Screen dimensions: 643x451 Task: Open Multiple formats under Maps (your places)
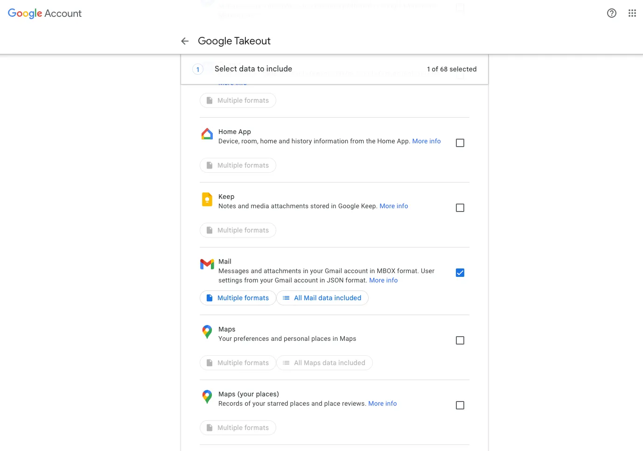[x=238, y=428]
